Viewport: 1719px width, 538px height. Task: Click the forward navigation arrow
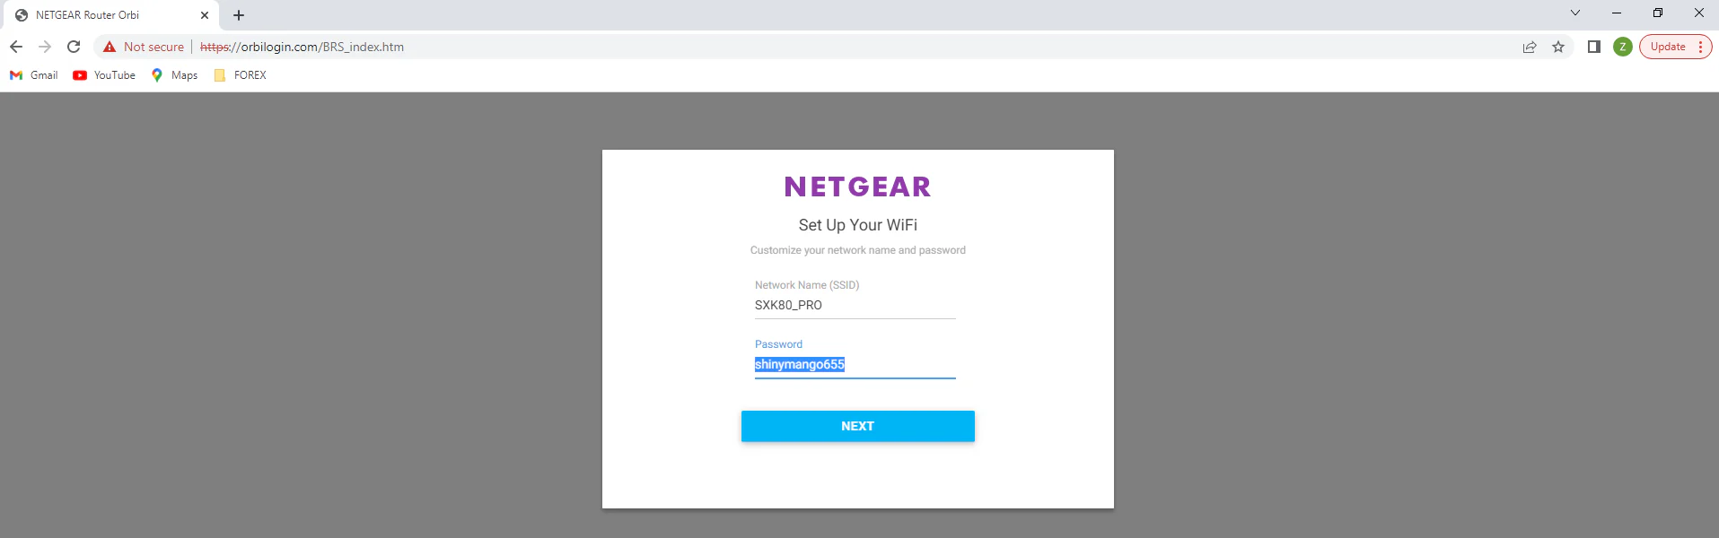point(45,47)
